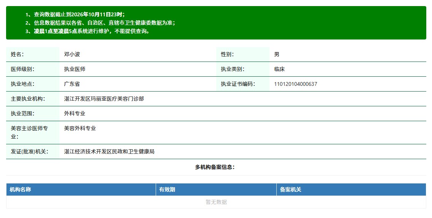This screenshot has height=218, width=432.
Task: Click the value 美容外科专业
Action: click(80, 128)
